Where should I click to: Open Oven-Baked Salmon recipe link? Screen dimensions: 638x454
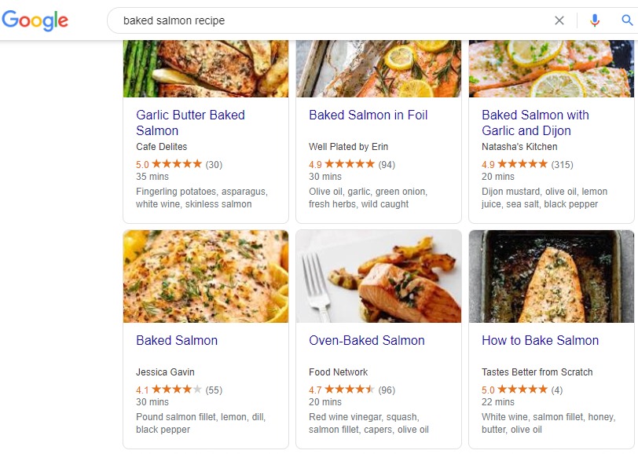pyautogui.click(x=366, y=340)
